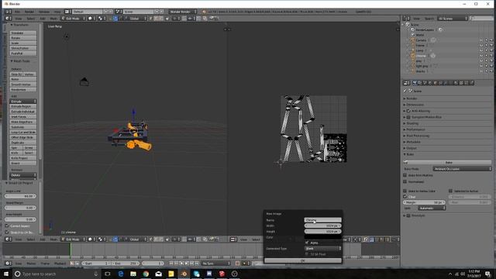Toggle the Clear checkbox in Bake panel
496x279 pixels.
pos(405,197)
